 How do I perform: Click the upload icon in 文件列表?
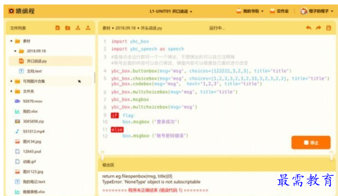[87, 28]
